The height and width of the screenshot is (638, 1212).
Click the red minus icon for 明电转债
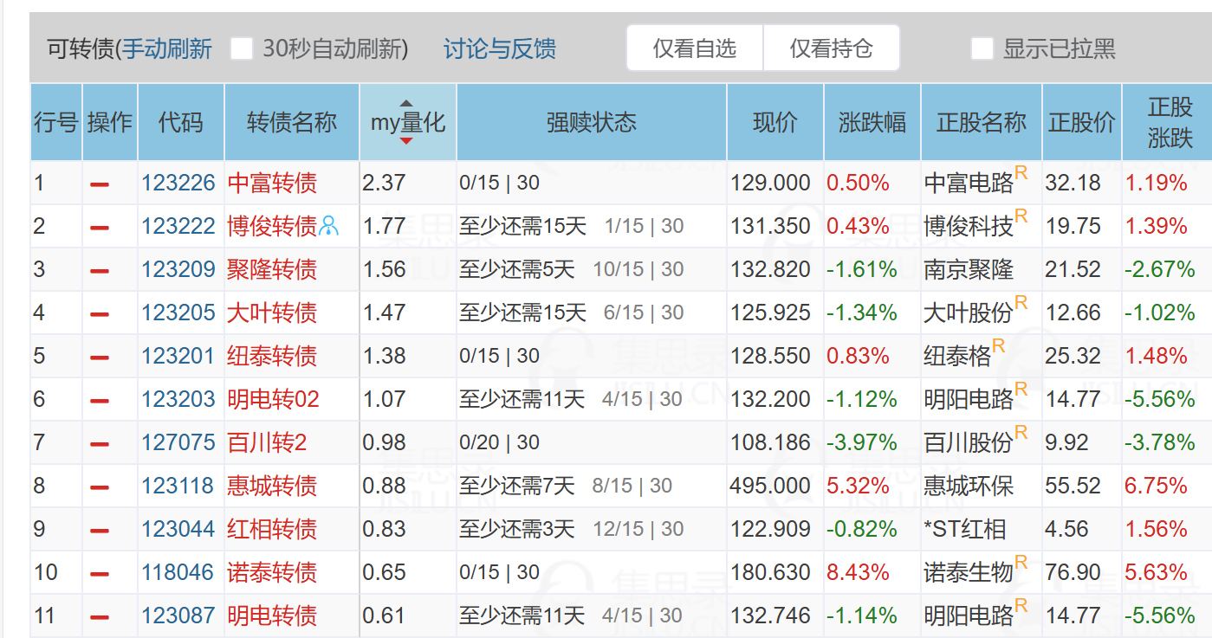[x=100, y=617]
